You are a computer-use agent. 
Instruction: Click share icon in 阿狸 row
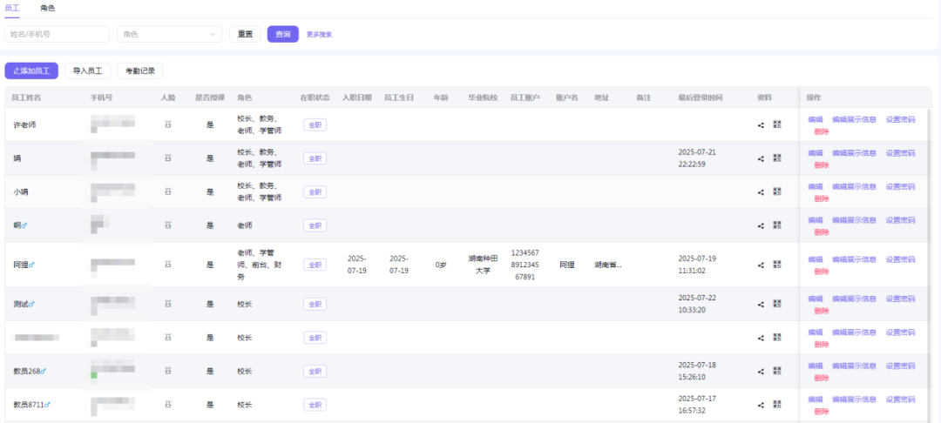pos(761,265)
